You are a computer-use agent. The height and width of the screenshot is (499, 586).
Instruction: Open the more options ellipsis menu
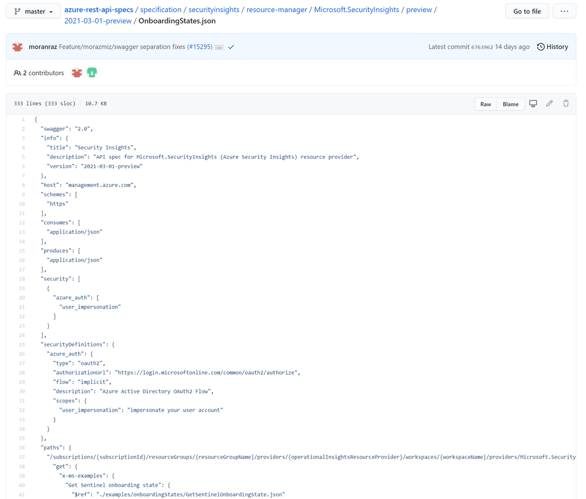[564, 11]
